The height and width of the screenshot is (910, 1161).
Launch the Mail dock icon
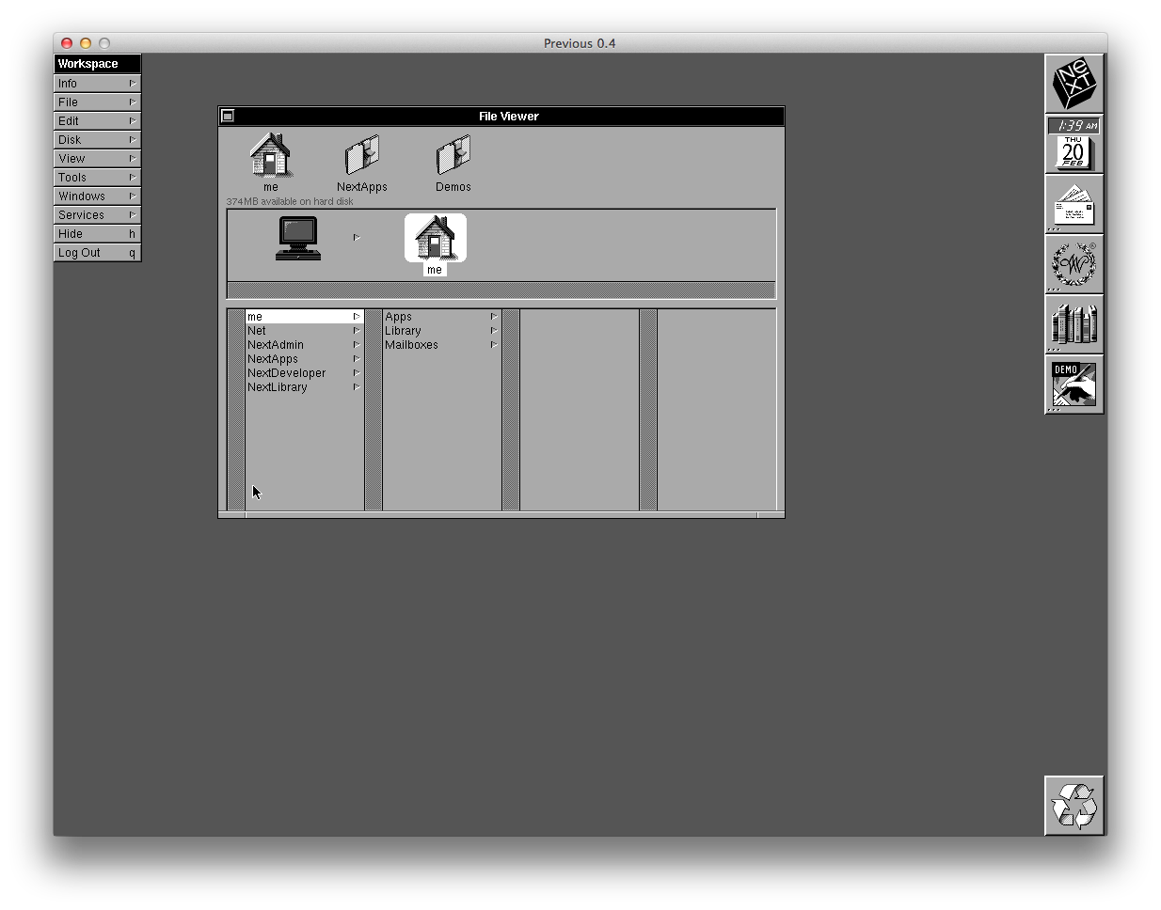pyautogui.click(x=1074, y=204)
